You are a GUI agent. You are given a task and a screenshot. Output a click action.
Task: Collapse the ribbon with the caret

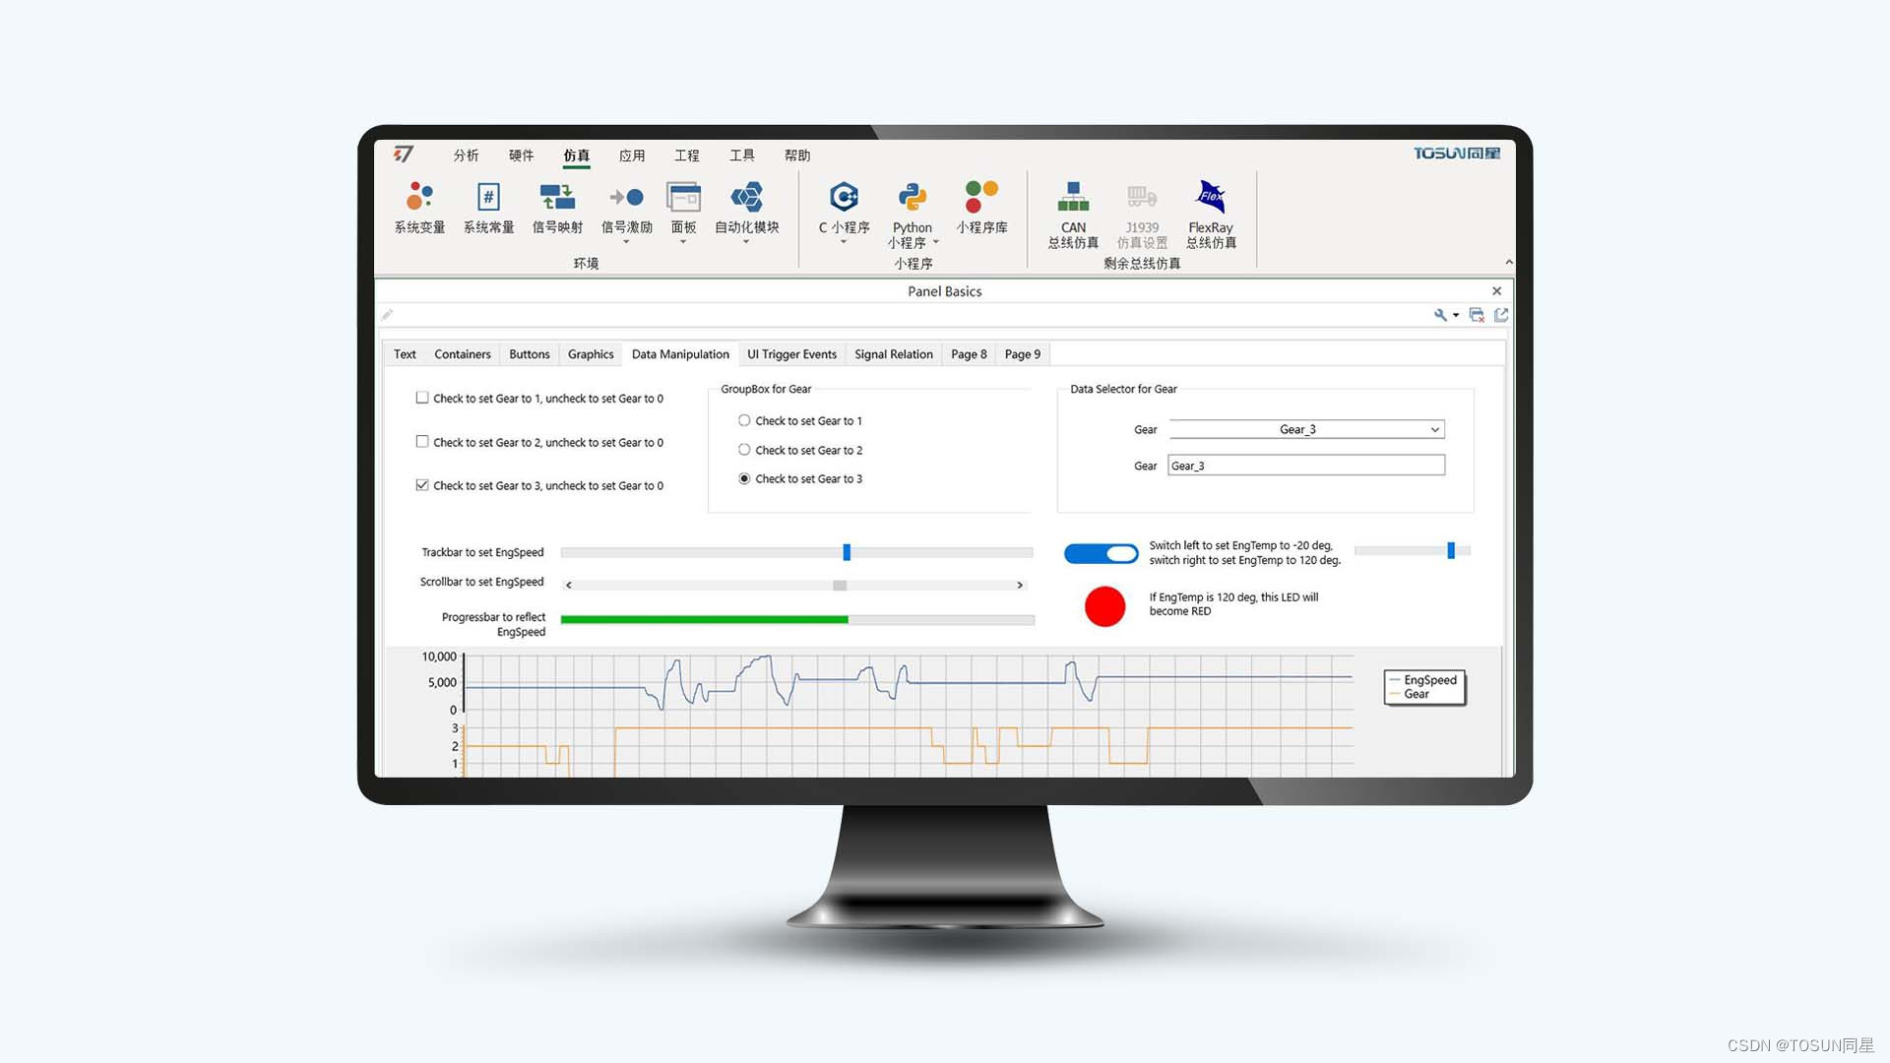coord(1509,262)
